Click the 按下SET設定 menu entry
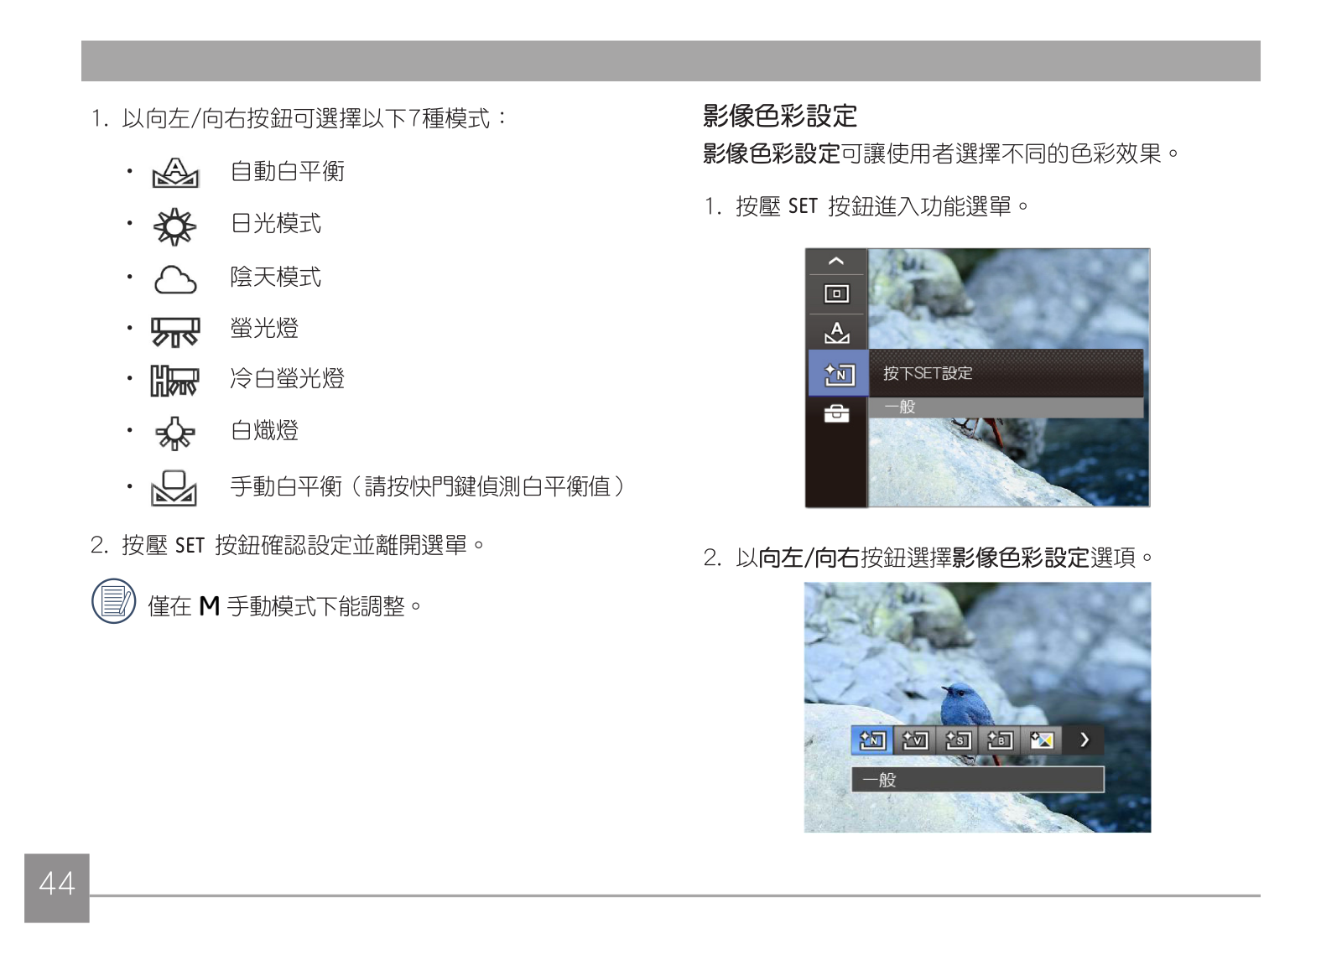Viewport: 1342px width, 976px height. coord(1006,373)
